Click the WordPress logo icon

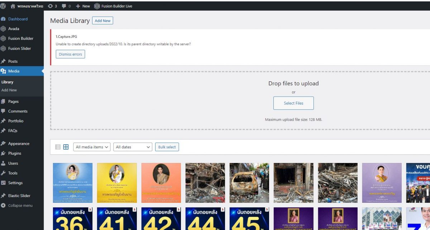(3, 6)
